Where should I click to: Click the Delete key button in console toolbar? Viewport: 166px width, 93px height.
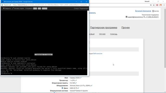point(44,9)
